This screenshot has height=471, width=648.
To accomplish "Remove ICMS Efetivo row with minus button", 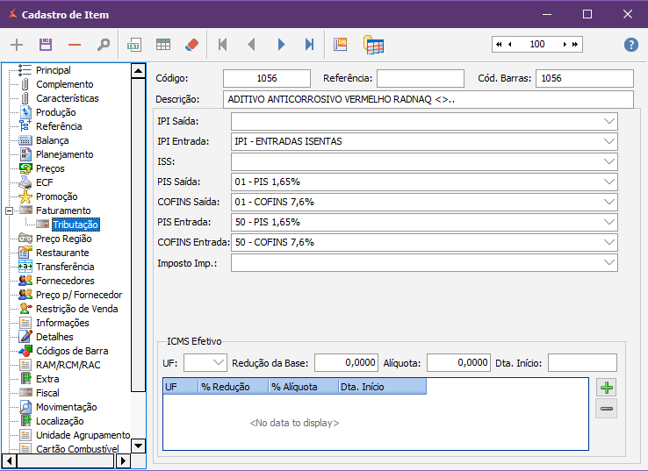I will click(606, 408).
